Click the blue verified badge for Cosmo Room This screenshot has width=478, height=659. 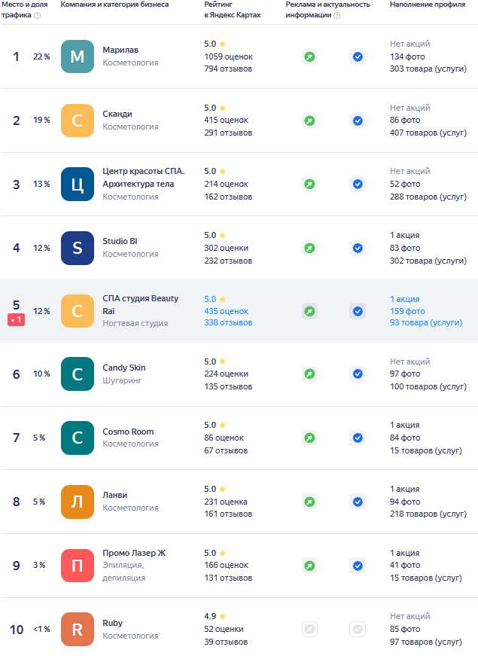[x=358, y=438]
